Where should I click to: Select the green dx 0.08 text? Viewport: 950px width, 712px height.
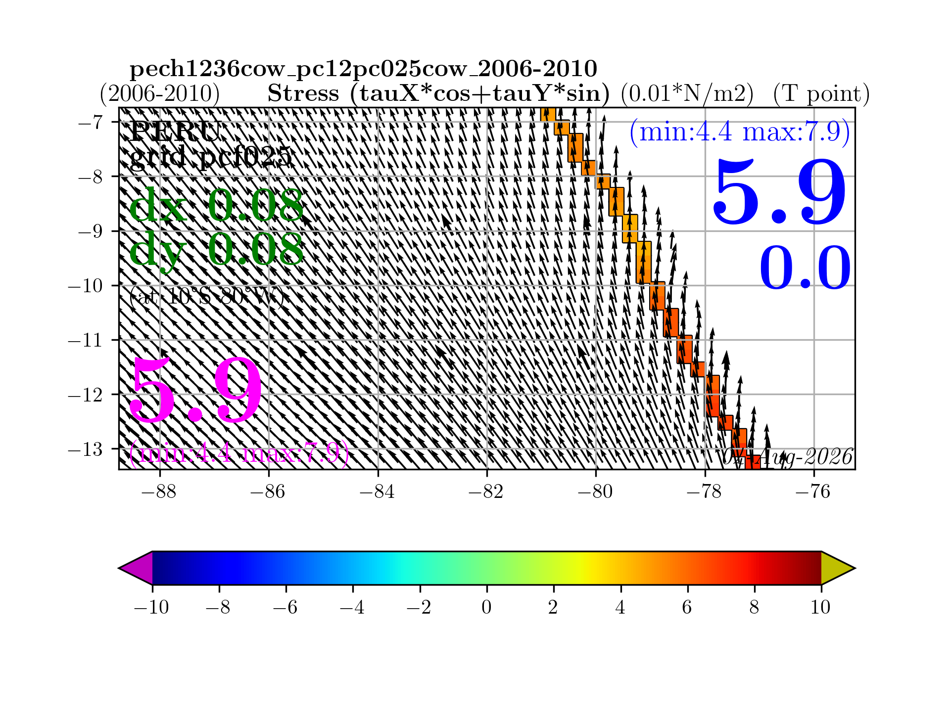pos(216,205)
